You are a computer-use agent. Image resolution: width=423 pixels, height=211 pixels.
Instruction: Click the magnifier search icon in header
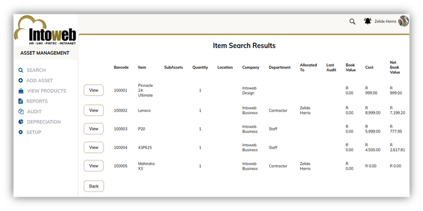pos(352,22)
